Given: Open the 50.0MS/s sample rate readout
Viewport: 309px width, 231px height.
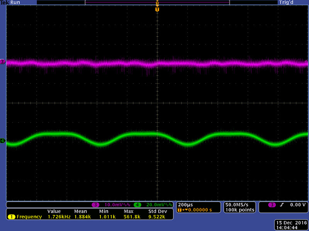Looking at the screenshot, I should click(x=239, y=204).
